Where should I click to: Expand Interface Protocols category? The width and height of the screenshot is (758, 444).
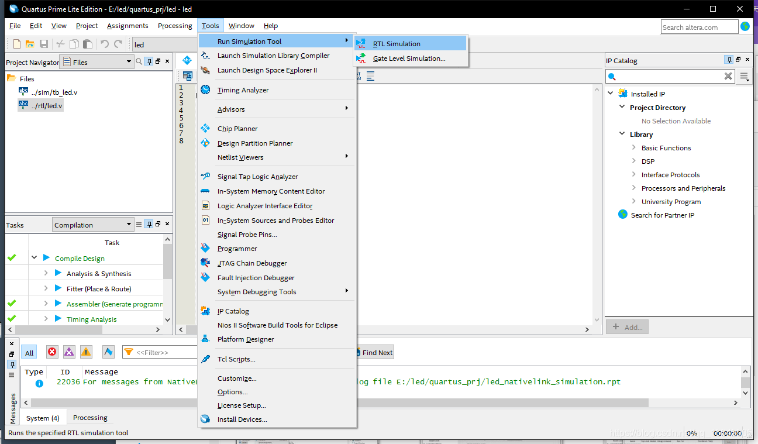point(634,174)
